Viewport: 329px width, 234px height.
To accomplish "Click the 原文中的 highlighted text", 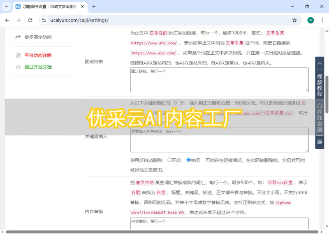I will (145, 183).
